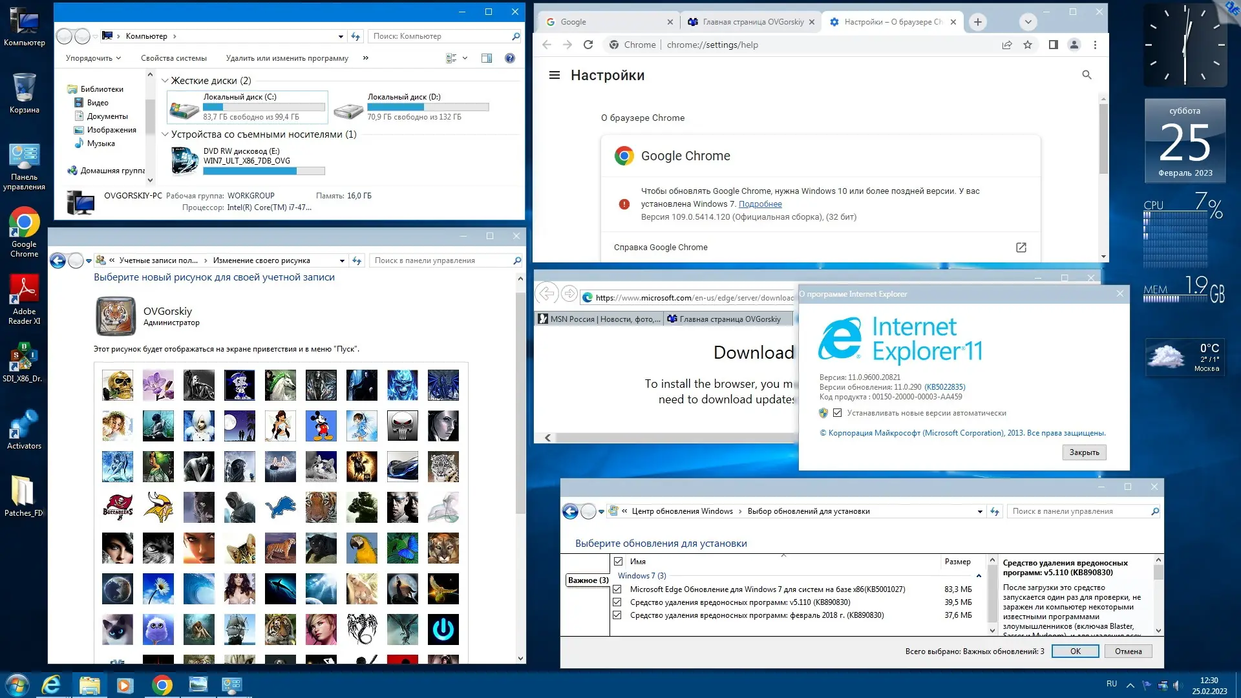Uncheck the Microsoft Edge update KB5001027

(617, 589)
